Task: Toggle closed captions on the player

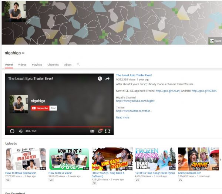Action: [x=92, y=131]
